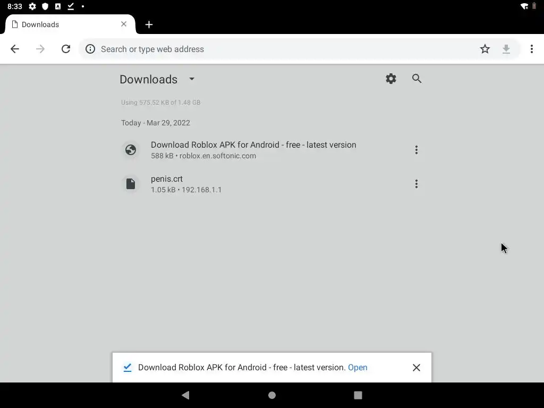Image resolution: width=544 pixels, height=408 pixels.
Task: Dismiss the download complete snackbar
Action: [416, 368]
